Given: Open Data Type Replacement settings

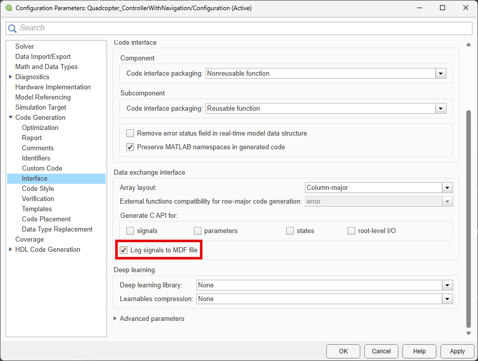Looking at the screenshot, I should click(57, 229).
